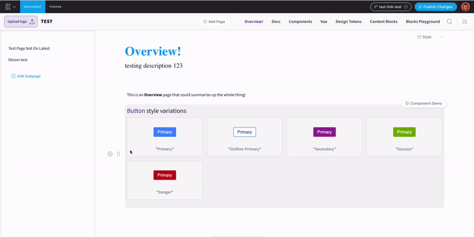Screen dimensions: 474x237
Task: Click the Upload logo button
Action: (21, 21)
